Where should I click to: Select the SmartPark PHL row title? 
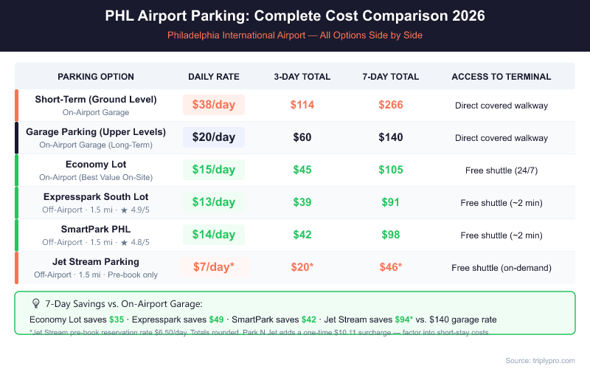pyautogui.click(x=96, y=230)
